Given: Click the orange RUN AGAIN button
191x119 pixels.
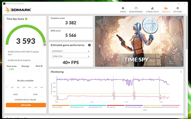Looking at the screenshot, I should tap(26, 105).
